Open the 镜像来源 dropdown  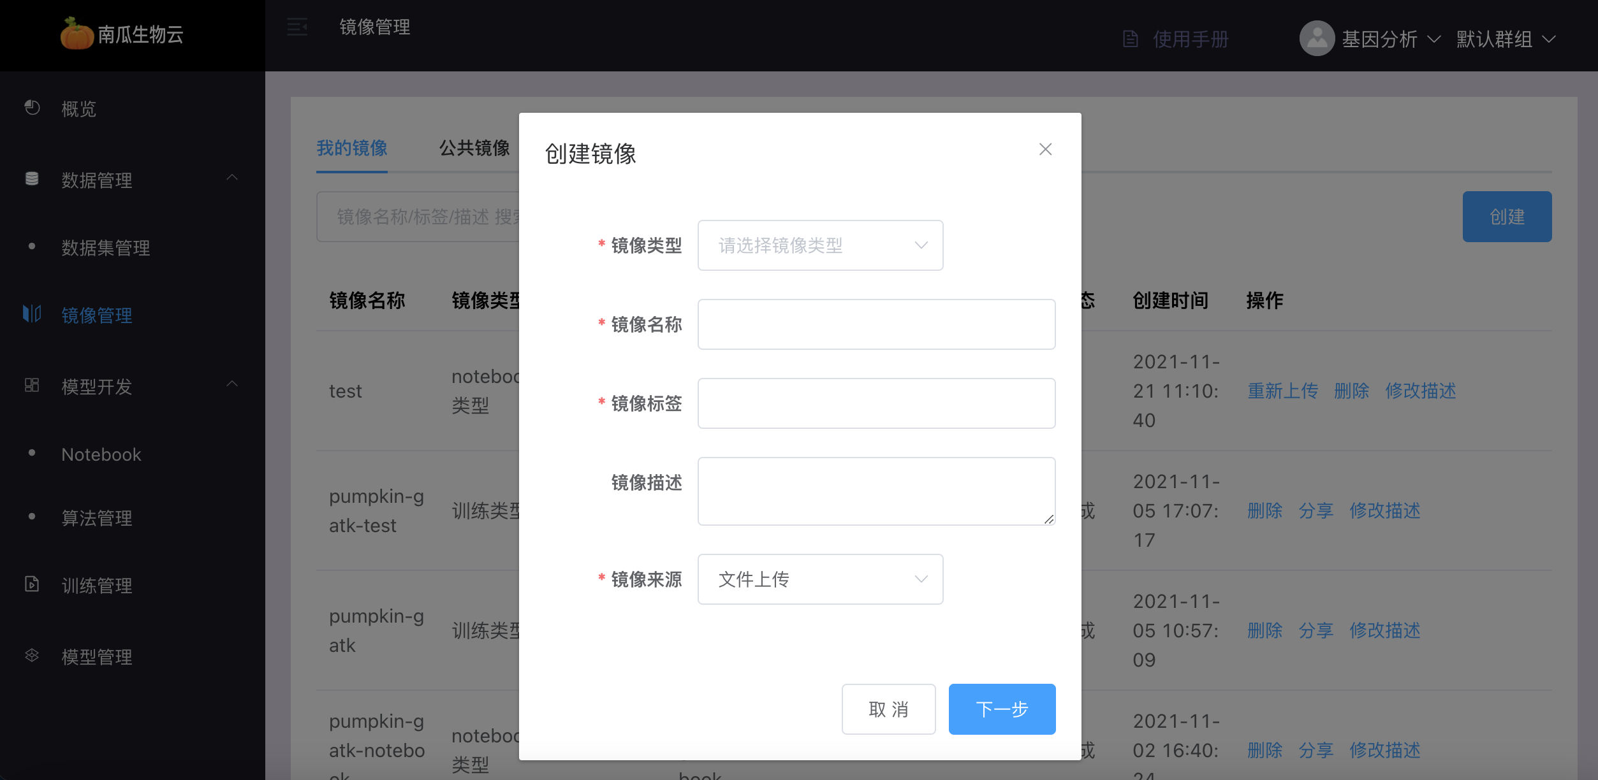[x=820, y=579]
